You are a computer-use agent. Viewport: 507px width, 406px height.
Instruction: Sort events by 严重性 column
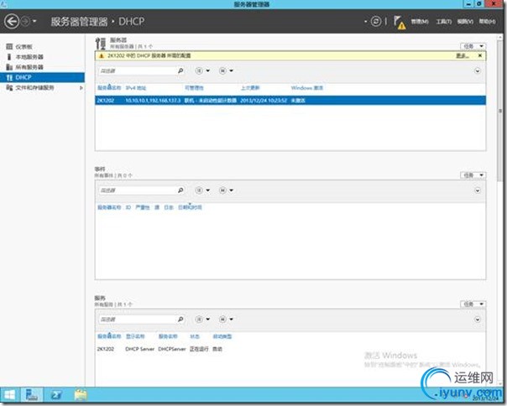point(142,207)
